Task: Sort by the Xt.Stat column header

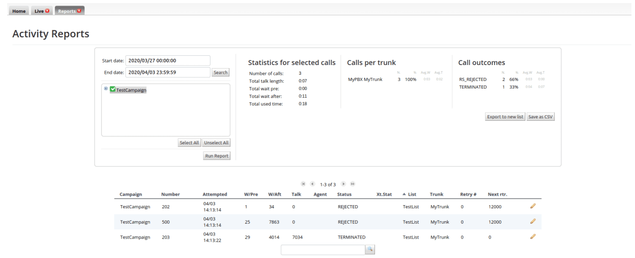Action: pos(384,195)
